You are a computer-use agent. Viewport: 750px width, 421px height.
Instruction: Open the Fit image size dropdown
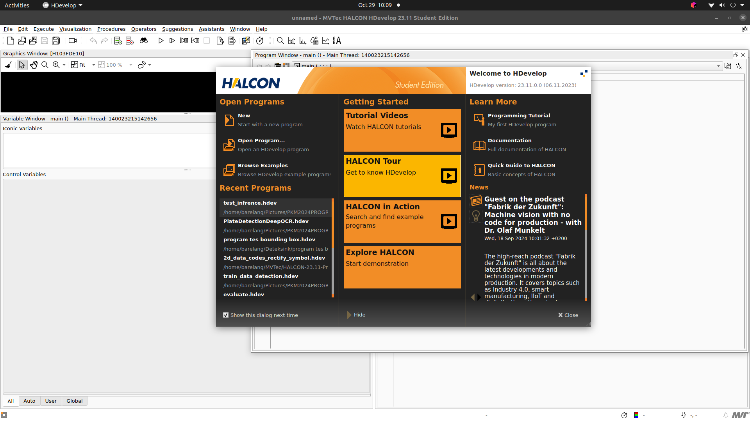94,65
